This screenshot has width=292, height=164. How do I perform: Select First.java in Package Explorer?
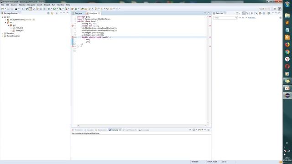coord(19,28)
